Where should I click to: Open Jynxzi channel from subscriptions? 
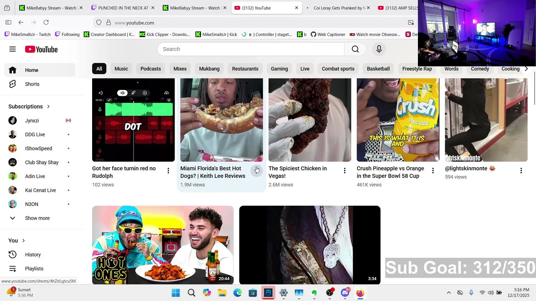[40, 120]
